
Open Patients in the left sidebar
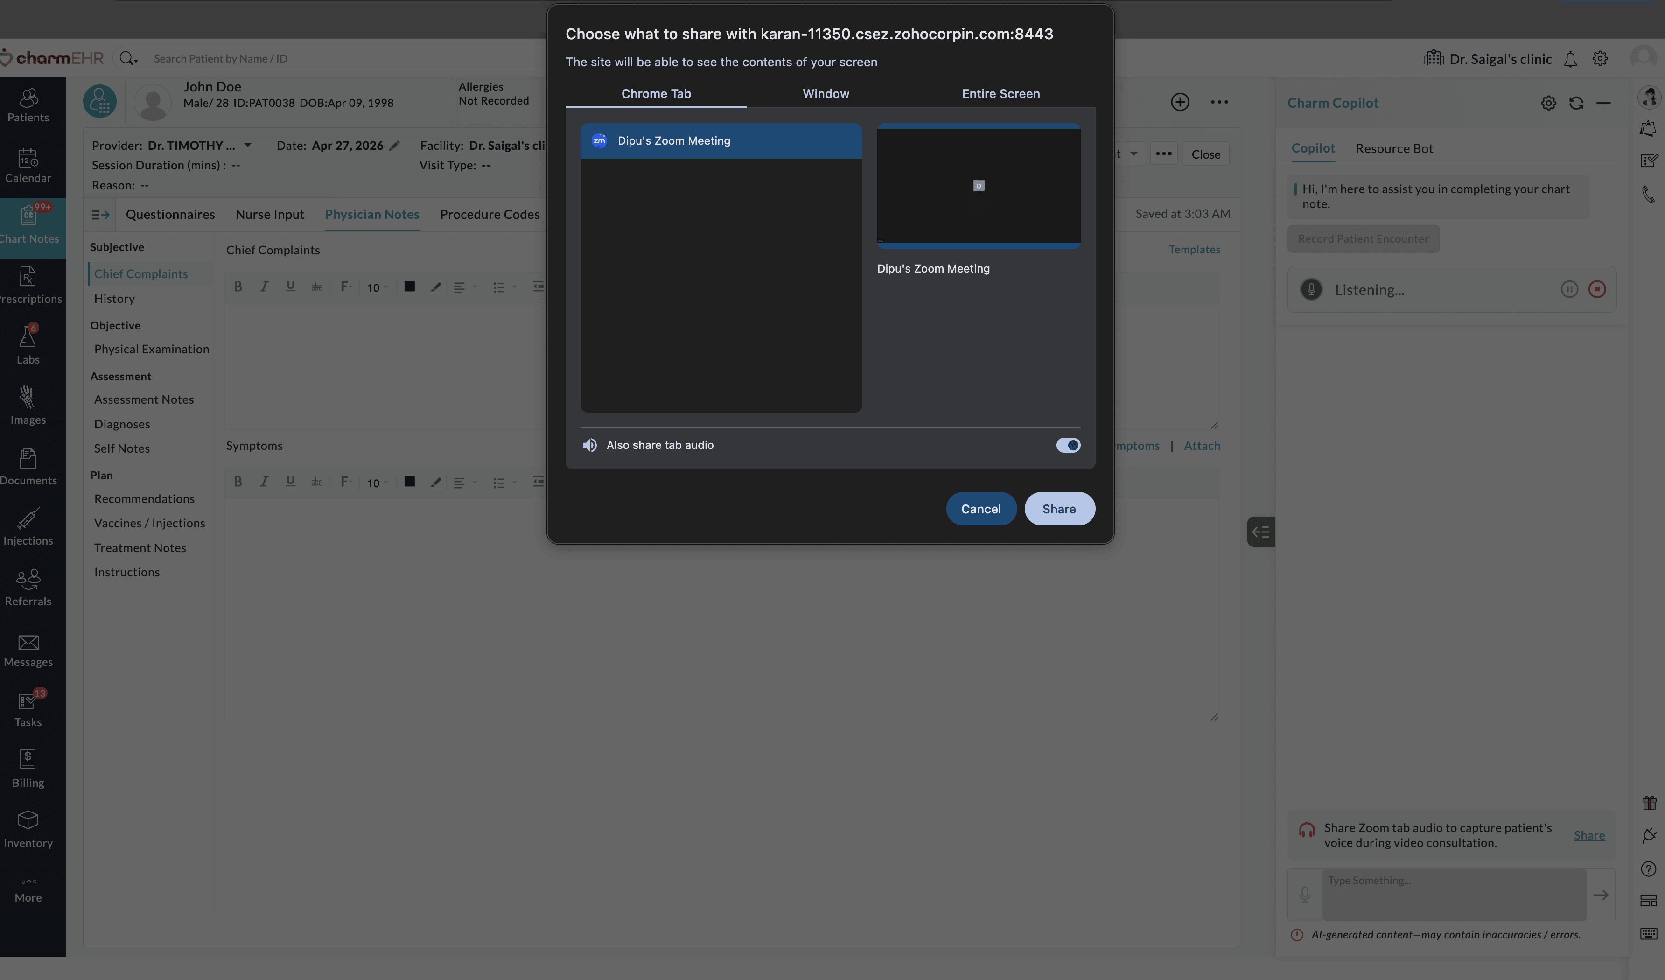pyautogui.click(x=28, y=106)
